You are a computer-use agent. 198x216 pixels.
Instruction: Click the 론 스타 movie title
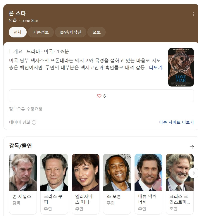pyautogui.click(x=17, y=13)
